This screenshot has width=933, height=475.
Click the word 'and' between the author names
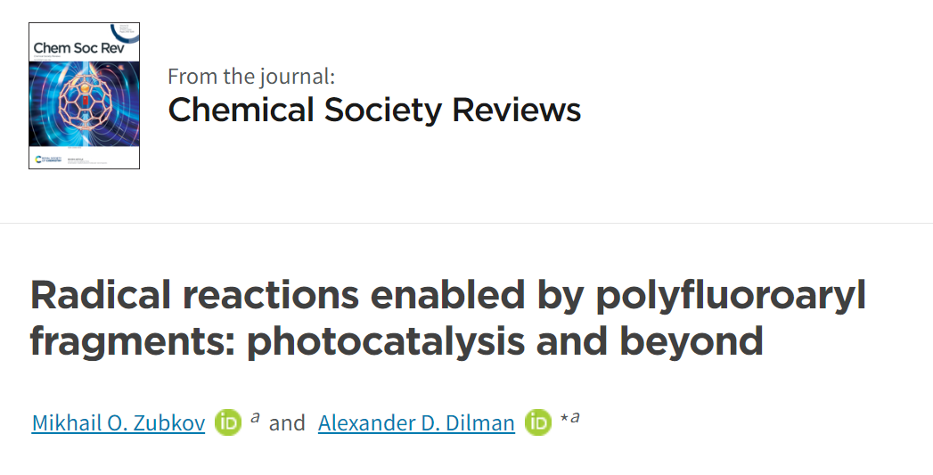click(287, 423)
